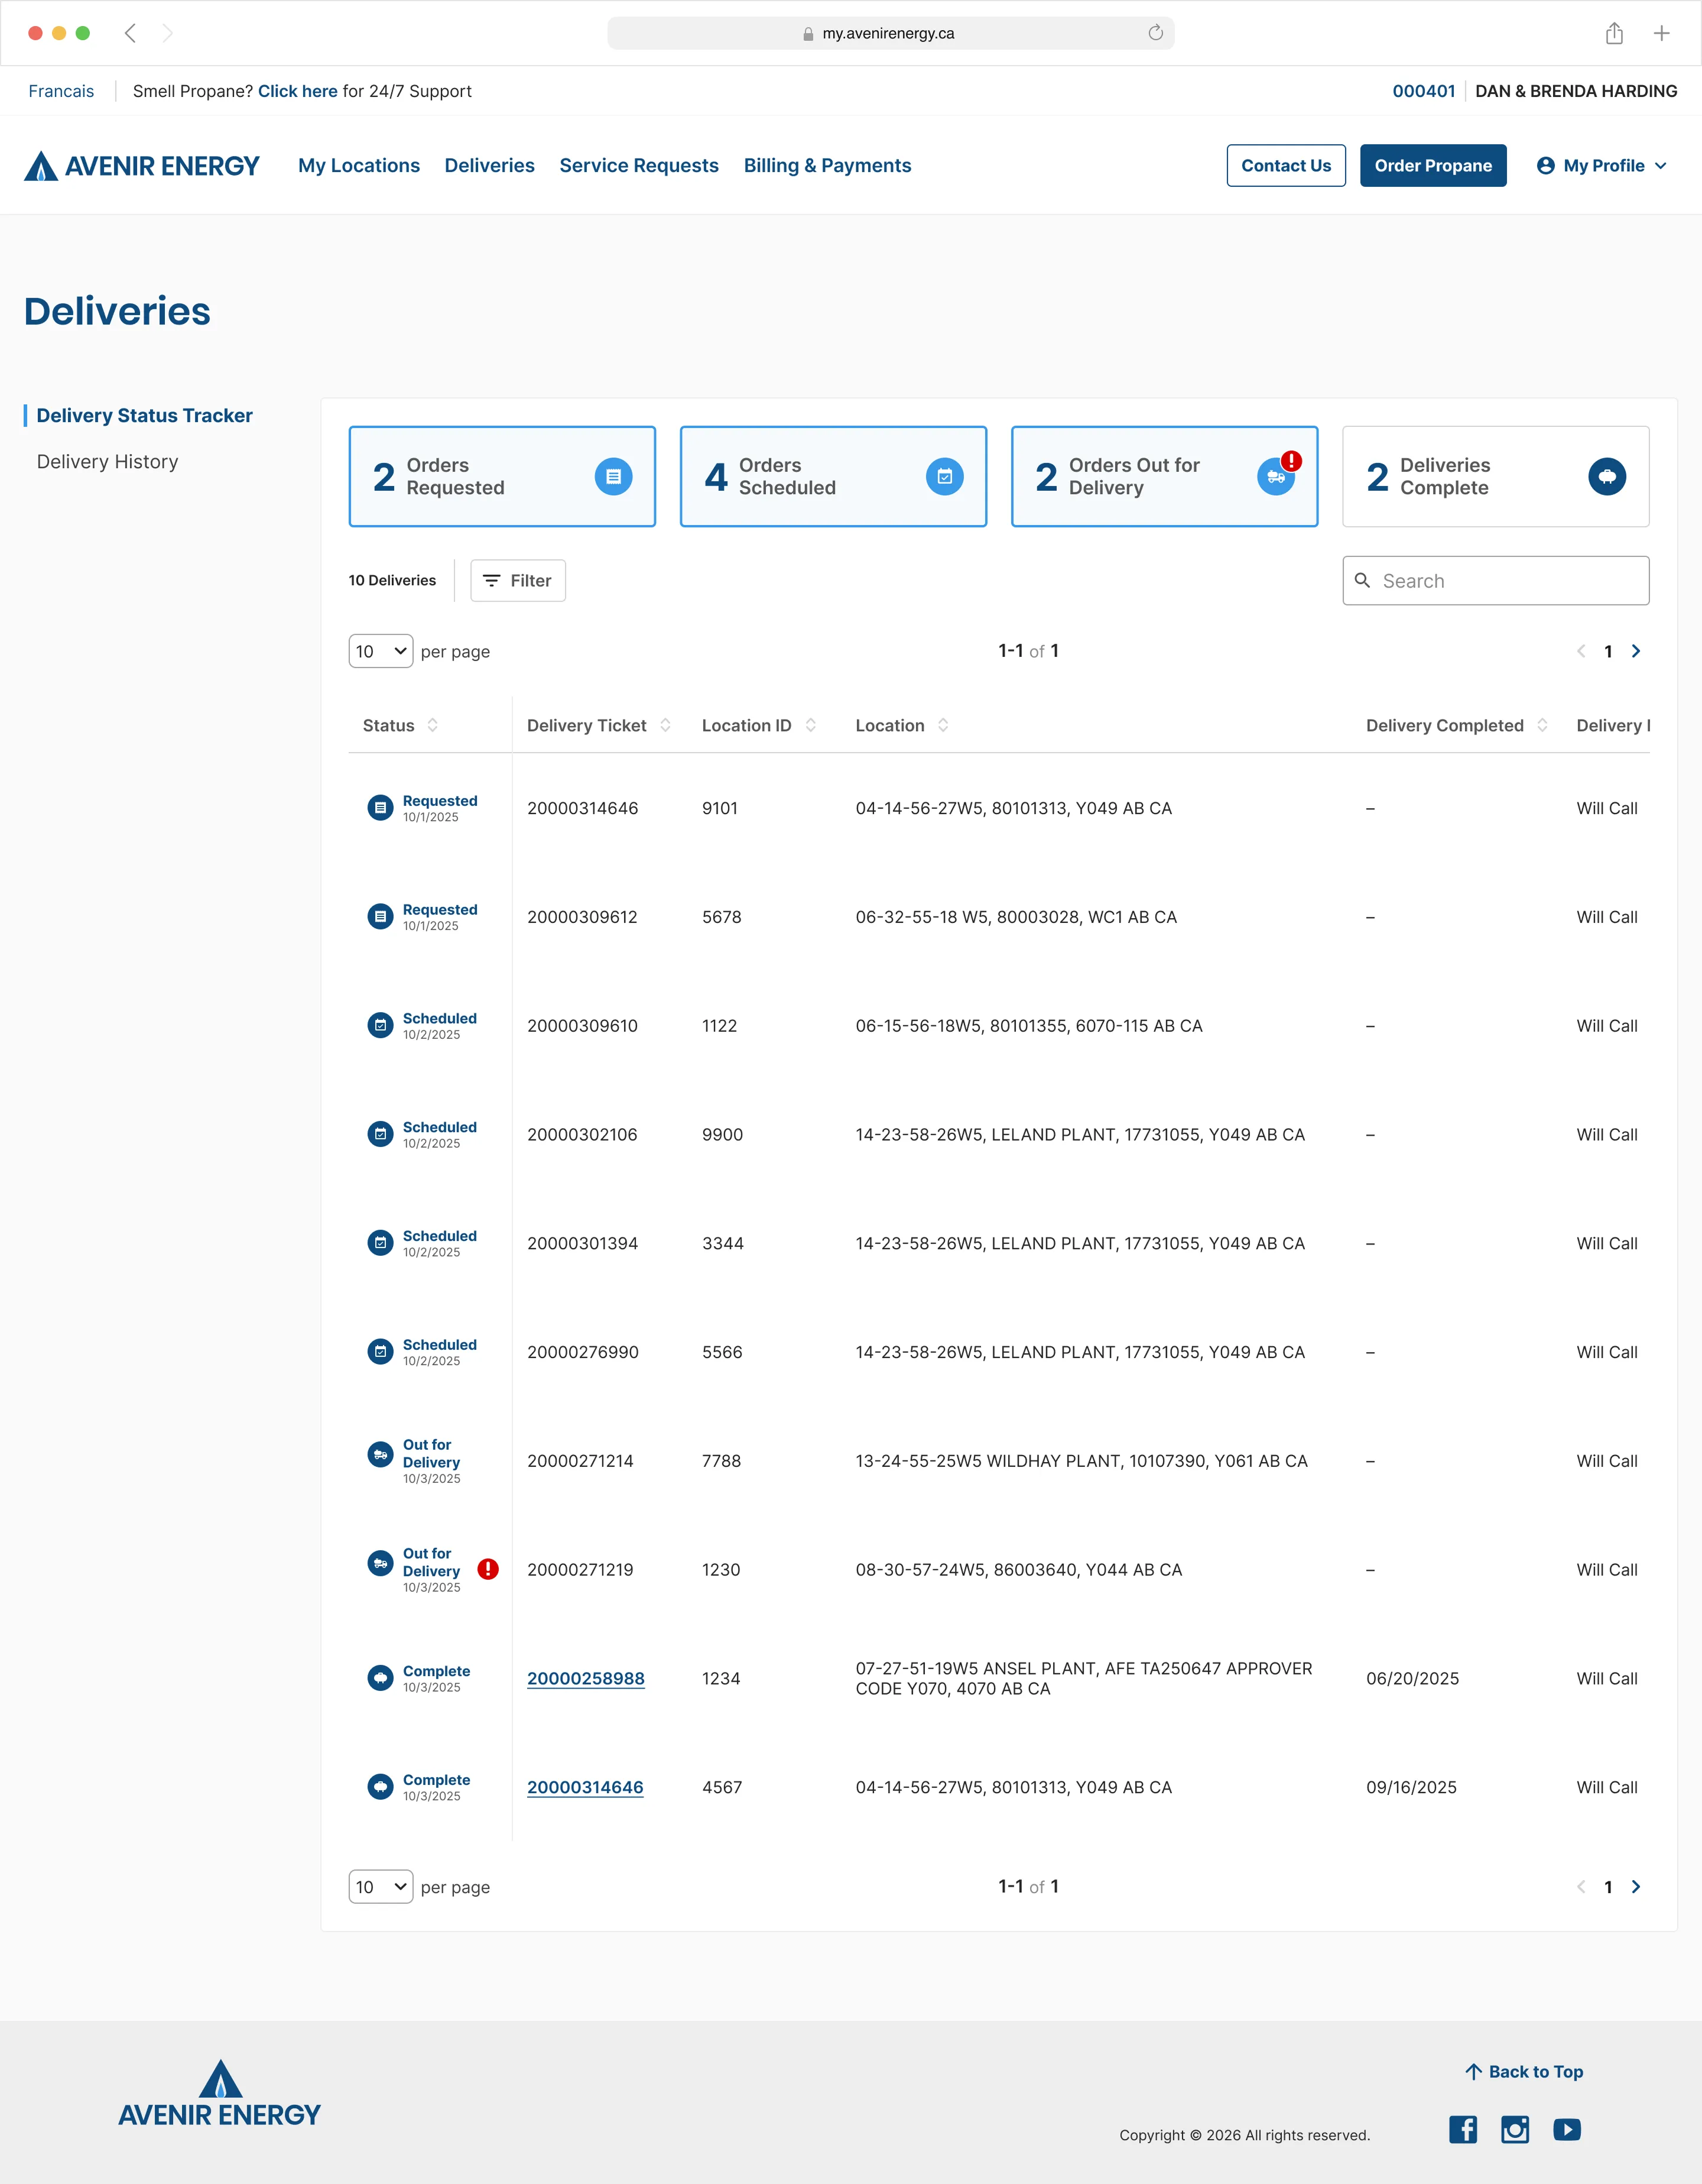Open delivery ticket link 20000258988
Screen dimensions: 1702x2184
[x=586, y=1679]
